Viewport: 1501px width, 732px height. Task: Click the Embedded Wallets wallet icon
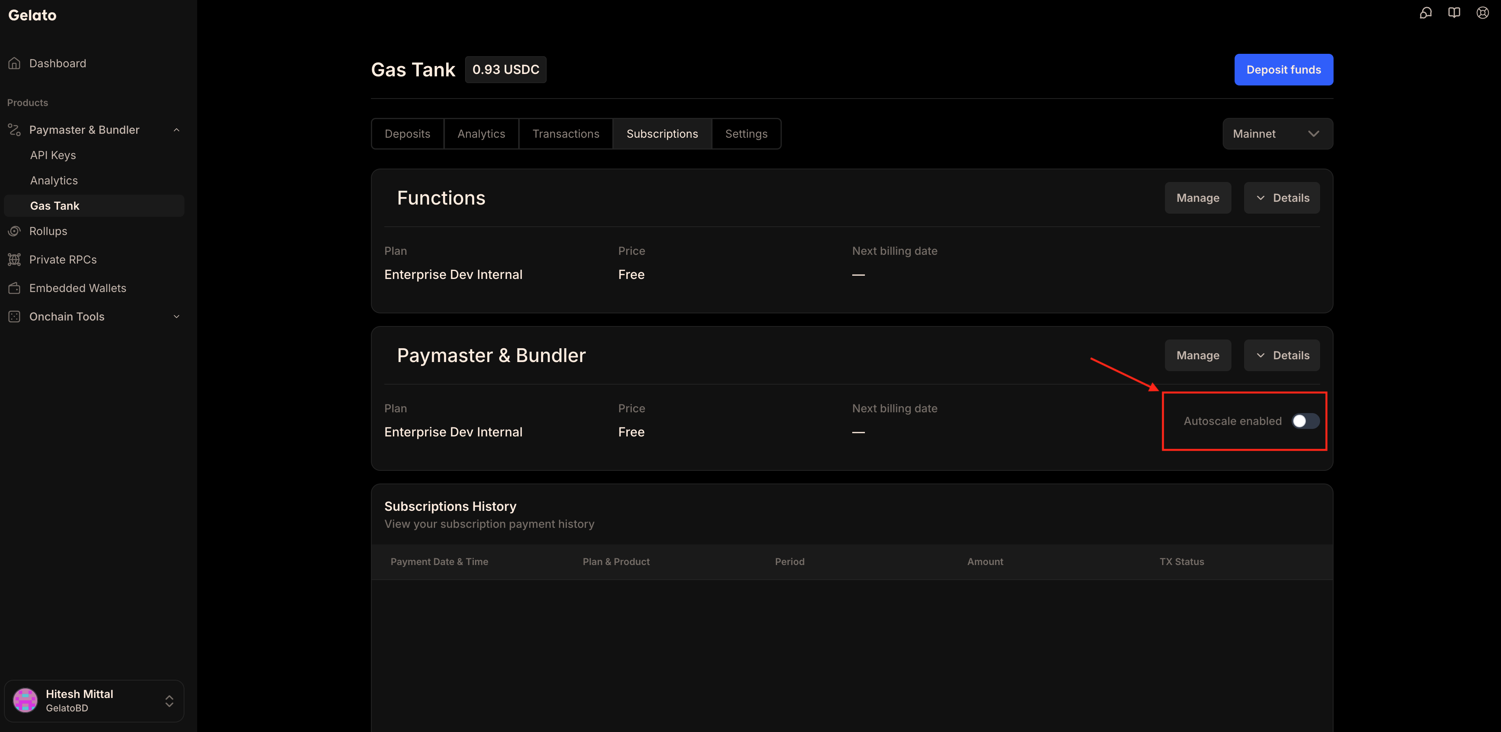coord(15,288)
